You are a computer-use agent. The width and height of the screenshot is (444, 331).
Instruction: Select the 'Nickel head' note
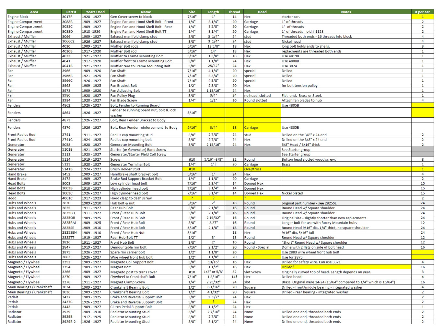291,41
